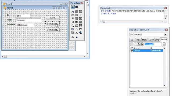Click the ellipsis button beside property value
The width and height of the screenshot is (172, 96).
[164, 44]
